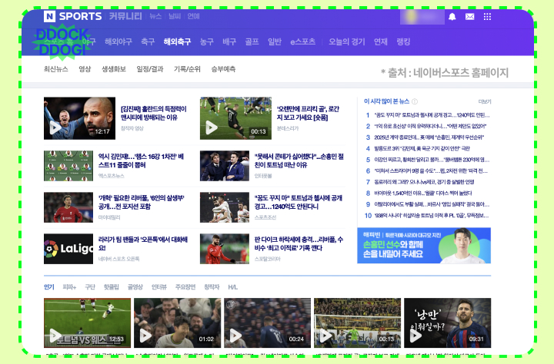
Task: Select the 농구 category
Action: coord(207,41)
